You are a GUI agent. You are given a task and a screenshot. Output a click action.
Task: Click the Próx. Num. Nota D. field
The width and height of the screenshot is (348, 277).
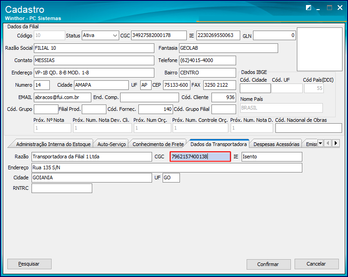click(x=252, y=128)
